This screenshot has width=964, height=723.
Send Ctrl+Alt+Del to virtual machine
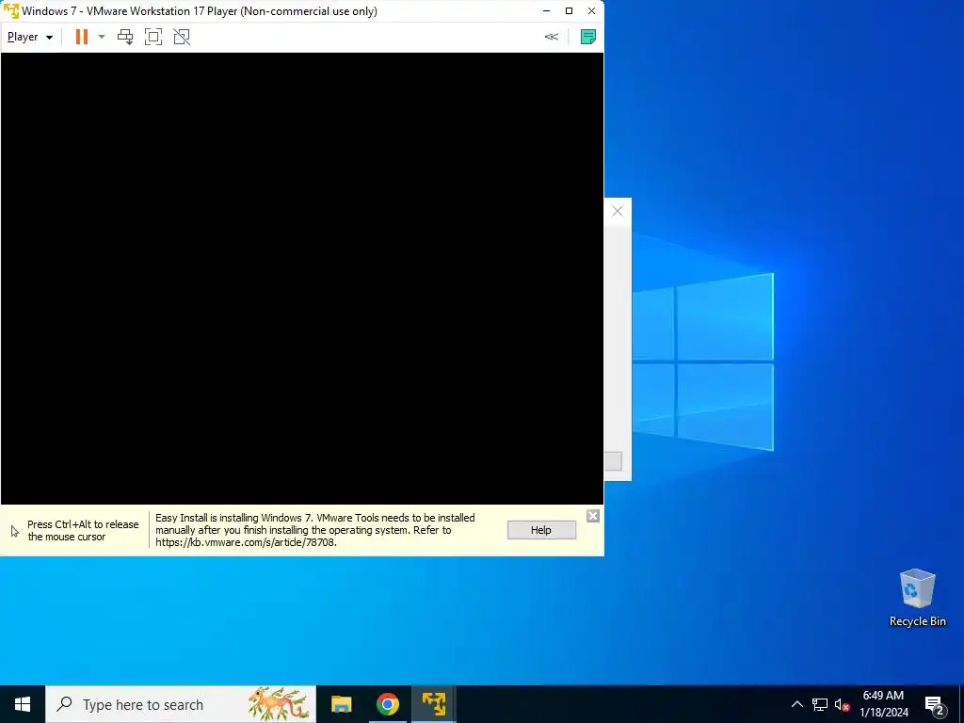125,37
